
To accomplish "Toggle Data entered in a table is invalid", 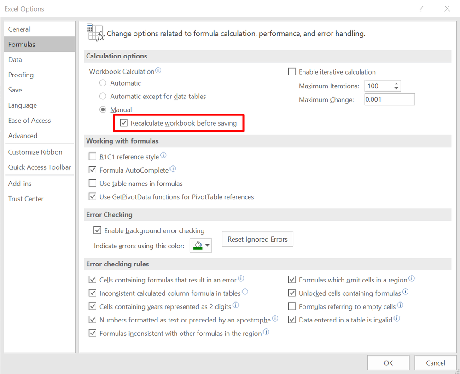I will pyautogui.click(x=292, y=319).
